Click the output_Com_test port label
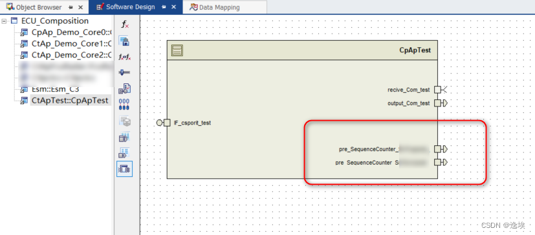 pyautogui.click(x=409, y=103)
